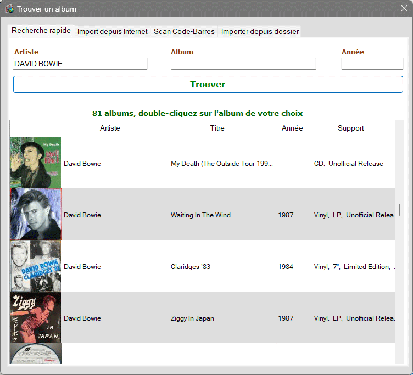Image resolution: width=413 pixels, height=375 pixels.
Task: Click artist cell in Waiting In The Wind row
Action: pos(115,215)
